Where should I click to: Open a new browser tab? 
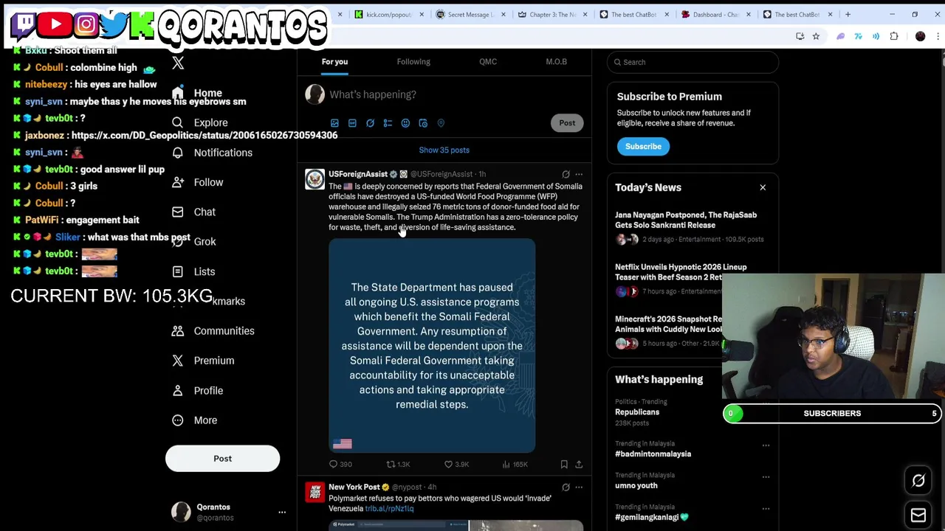(x=848, y=14)
